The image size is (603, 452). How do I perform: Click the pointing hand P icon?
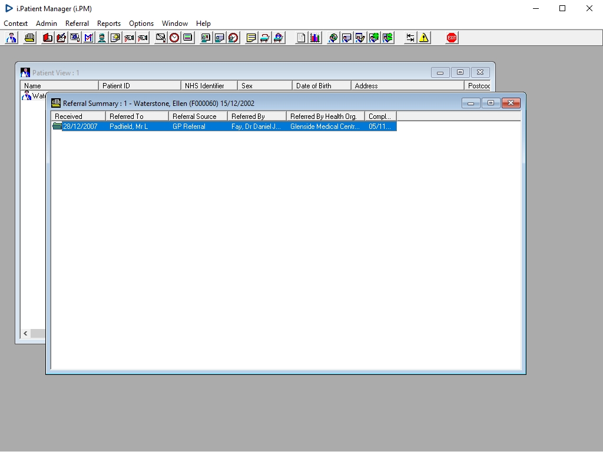click(143, 38)
